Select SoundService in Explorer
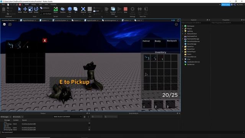 click(191, 57)
